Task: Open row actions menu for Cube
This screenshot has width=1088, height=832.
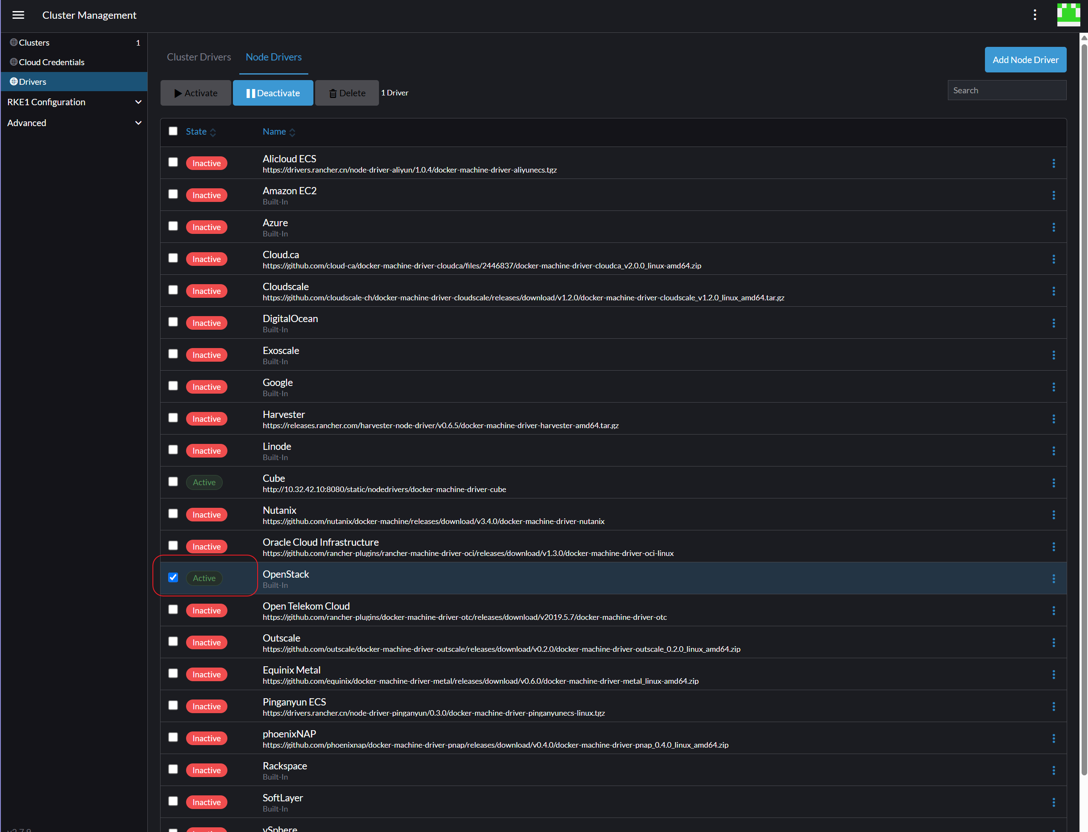Action: 1054,483
